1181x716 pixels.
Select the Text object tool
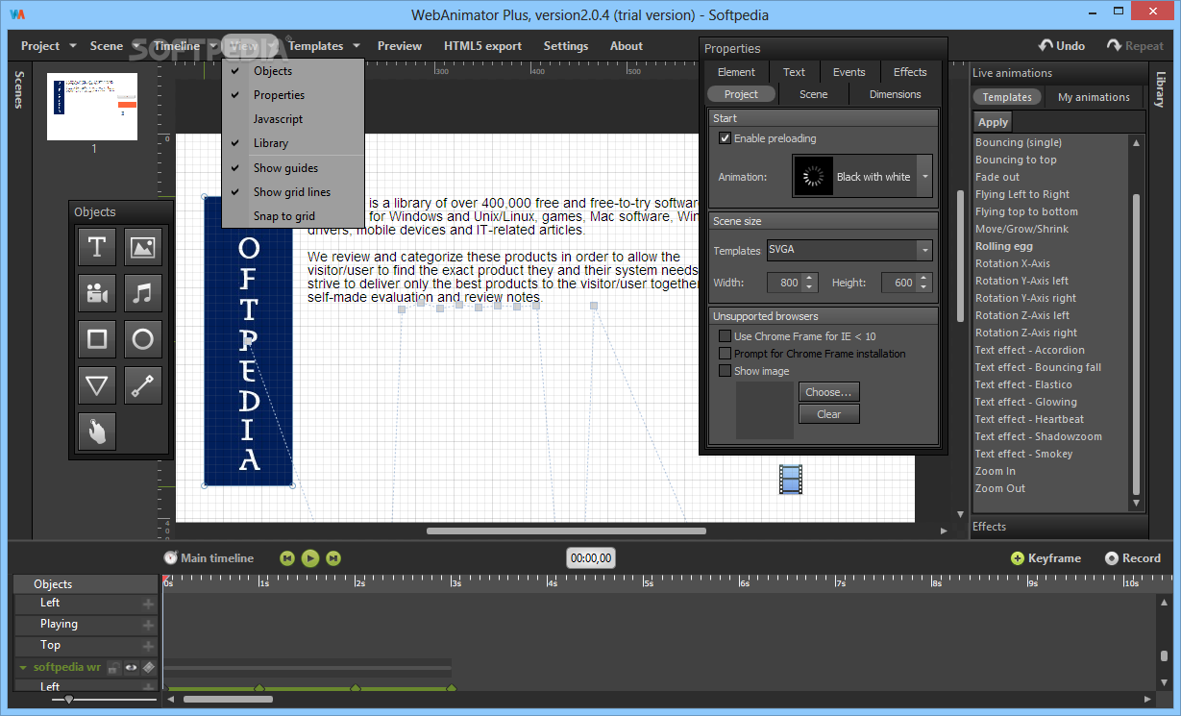pyautogui.click(x=97, y=246)
